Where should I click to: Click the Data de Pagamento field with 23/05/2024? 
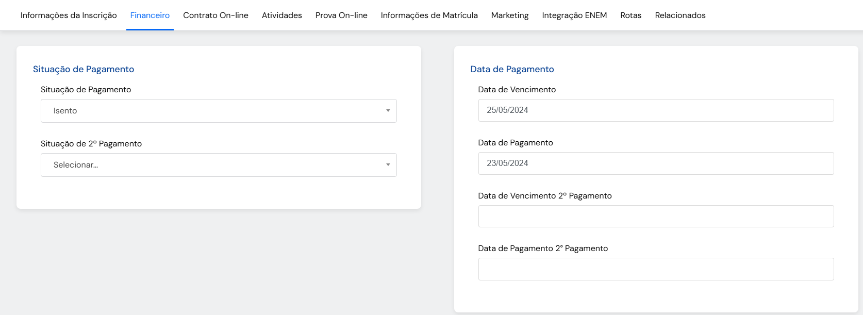[x=656, y=163]
